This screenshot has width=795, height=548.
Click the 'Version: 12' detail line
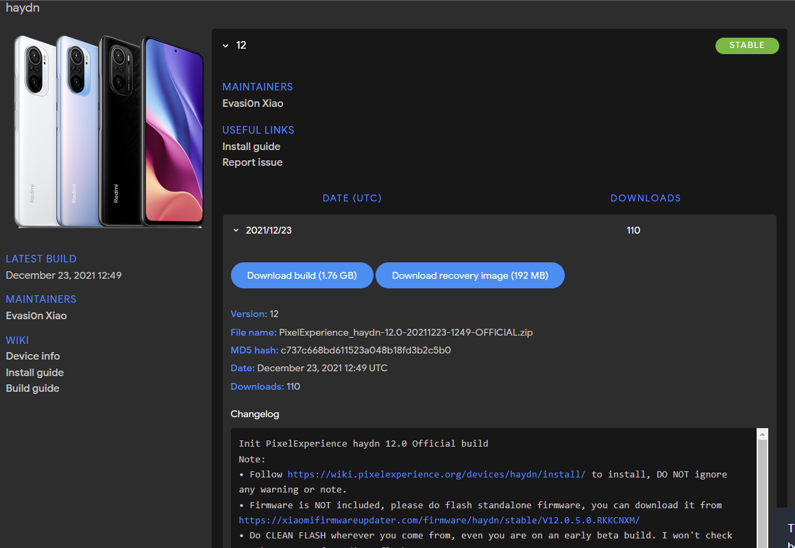tap(254, 314)
